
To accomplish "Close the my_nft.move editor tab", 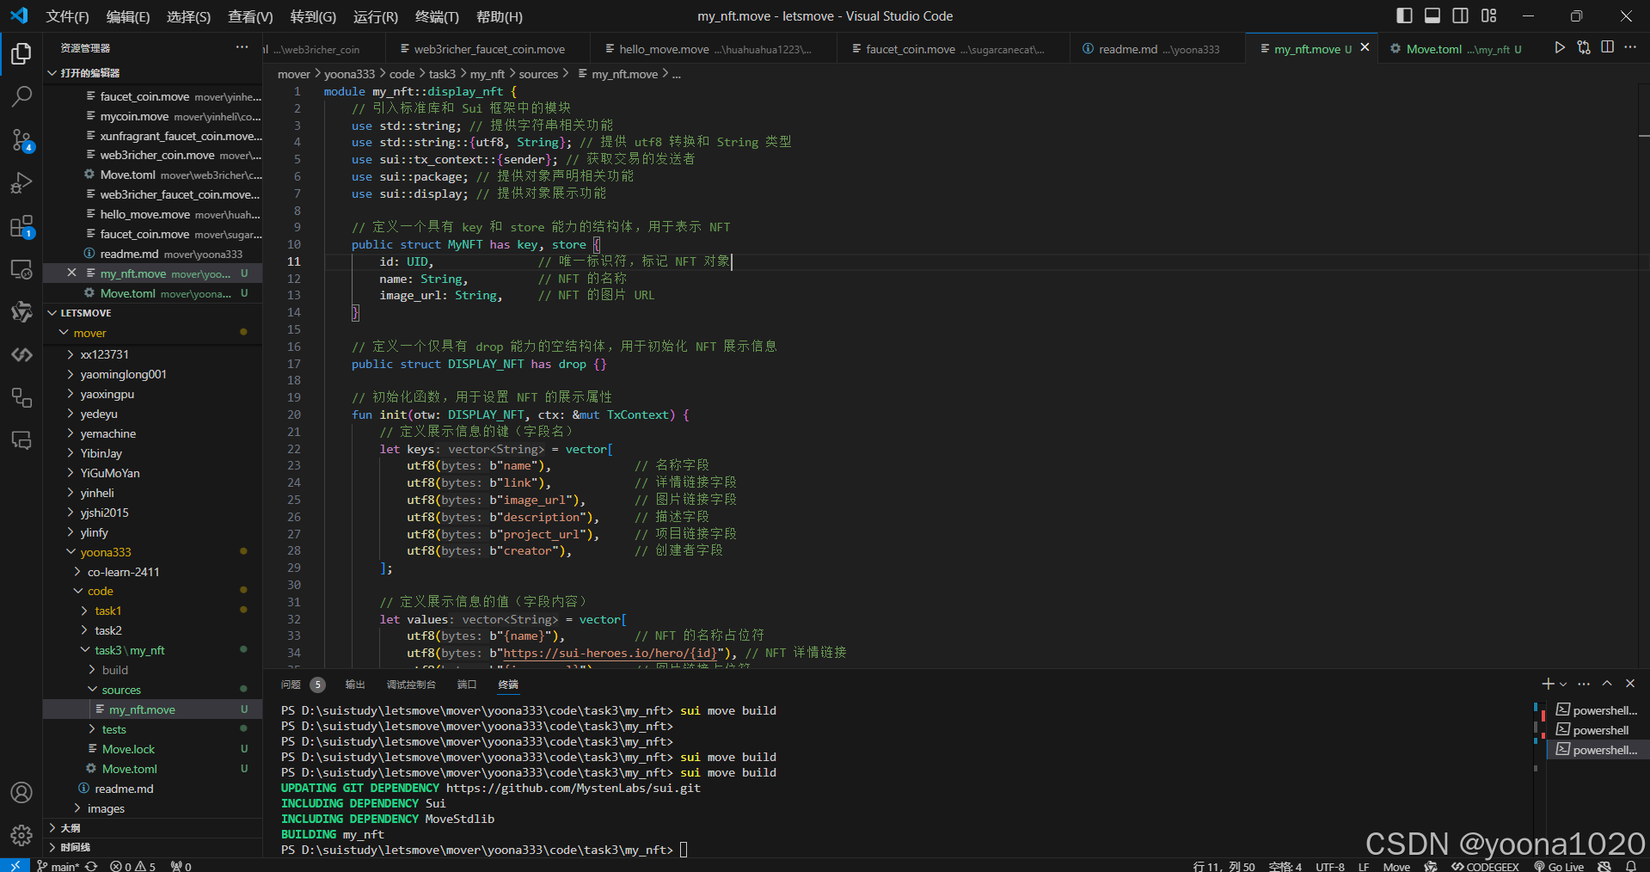I will tap(1365, 48).
